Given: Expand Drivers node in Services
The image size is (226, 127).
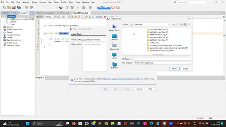Looking at the screenshot, I should point(5,24).
